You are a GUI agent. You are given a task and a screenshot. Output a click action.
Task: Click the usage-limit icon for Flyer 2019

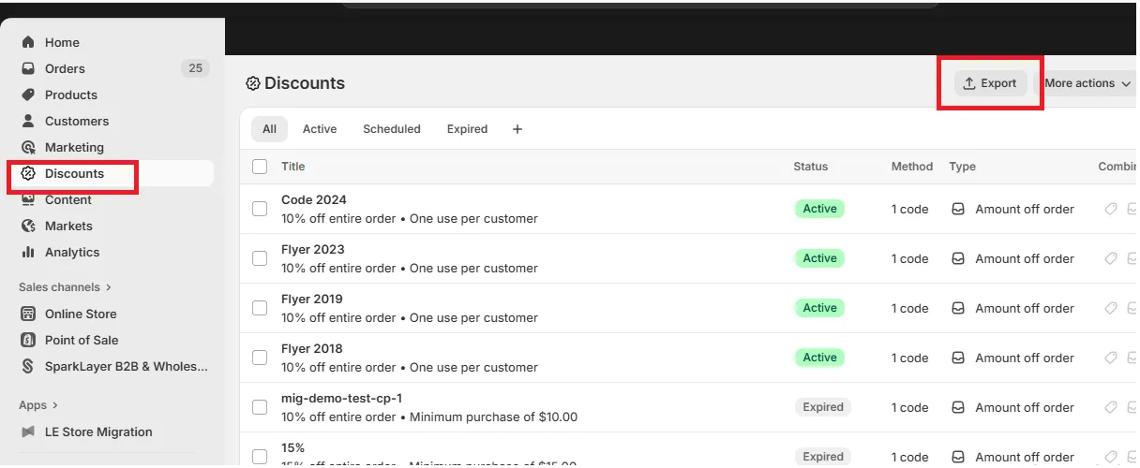pos(1132,308)
